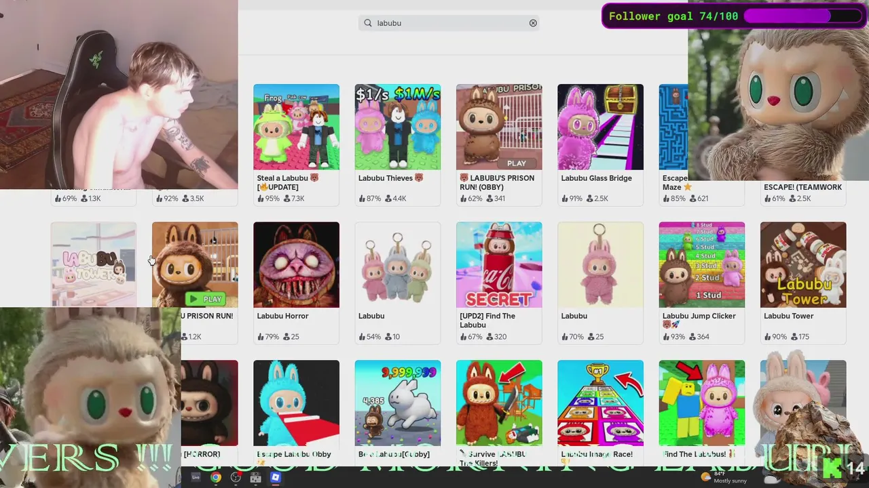Open the Roblox app in the taskbar
The image size is (869, 488).
275,477
